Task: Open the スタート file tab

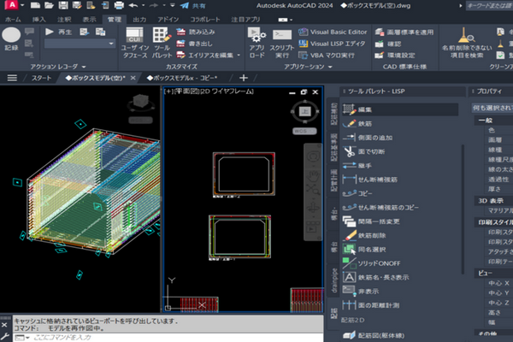Action: point(41,78)
